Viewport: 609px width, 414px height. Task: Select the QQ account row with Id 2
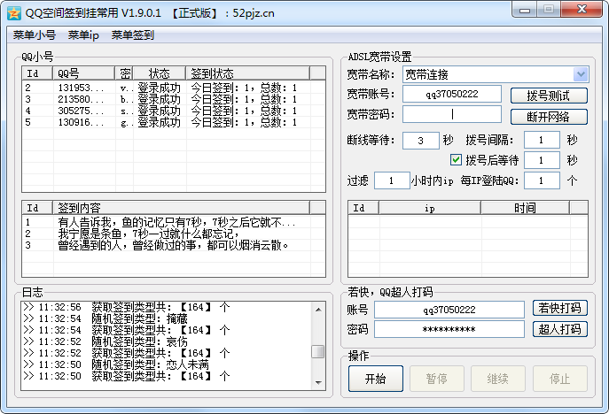tap(160, 88)
